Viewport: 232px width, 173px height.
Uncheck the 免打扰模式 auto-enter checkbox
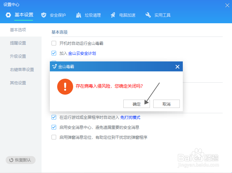[54, 118]
